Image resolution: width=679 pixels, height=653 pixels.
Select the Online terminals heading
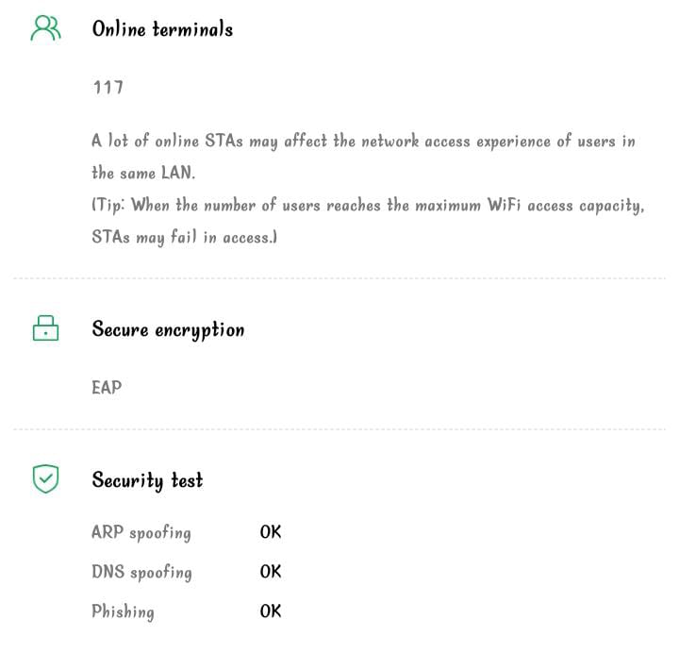tap(162, 29)
